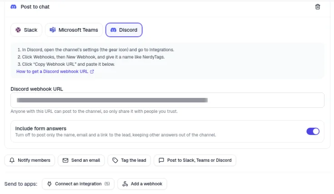The image size is (334, 194).
Task: Click the "Anyone with this URL can post" hint text
Action: pos(94,112)
